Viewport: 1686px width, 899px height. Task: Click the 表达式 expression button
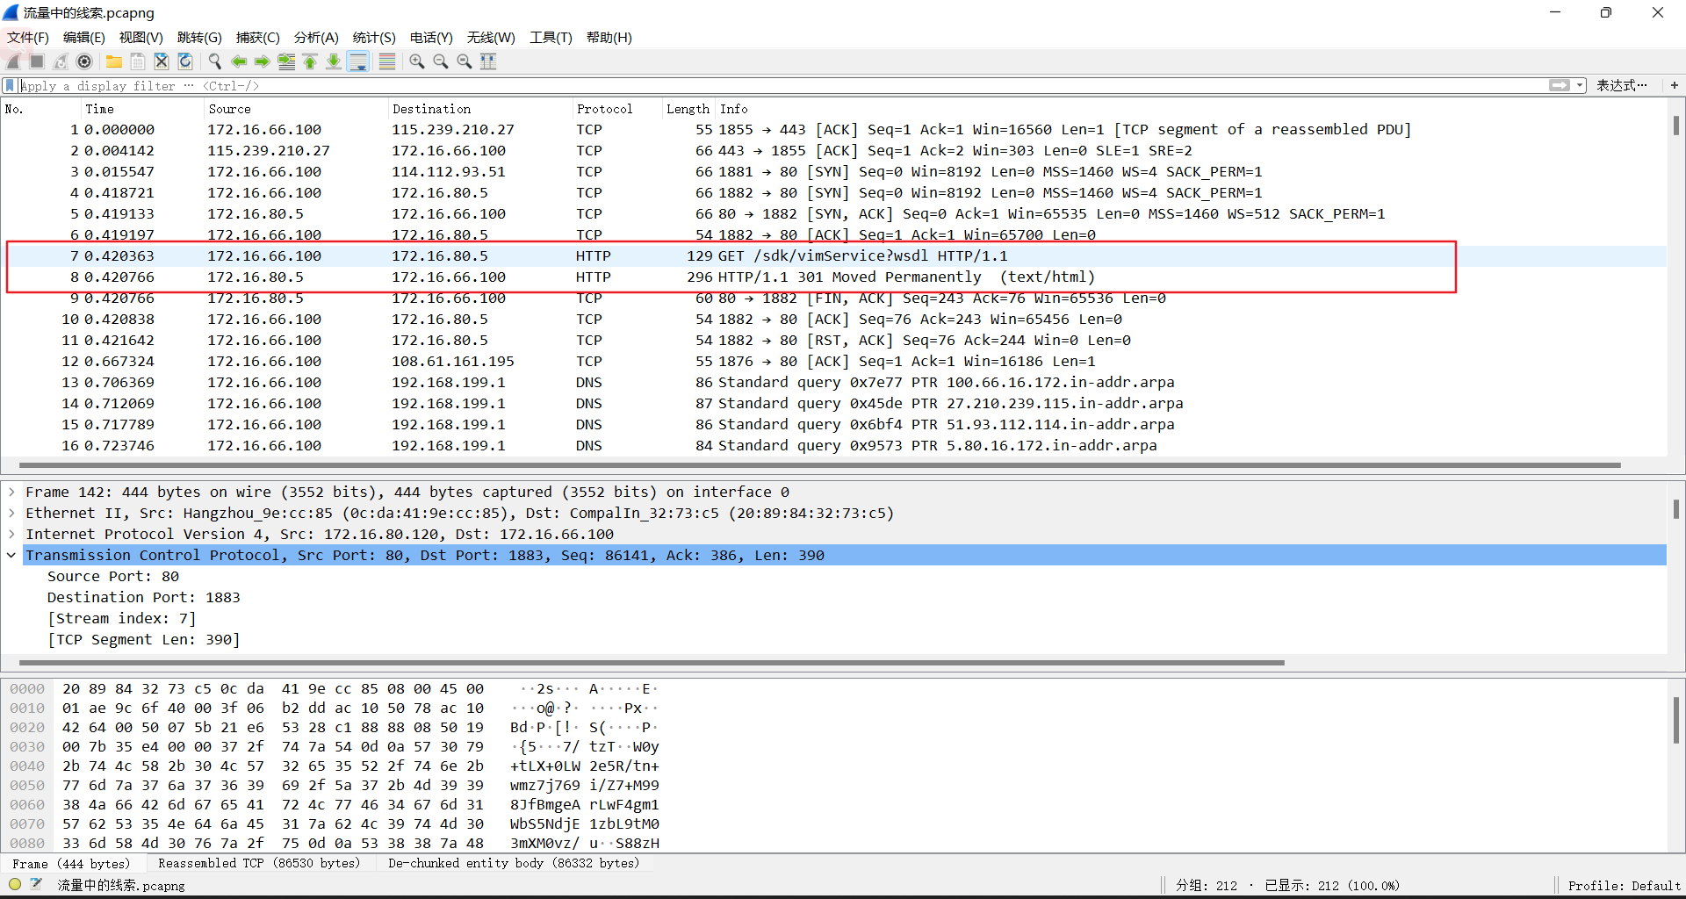coord(1624,85)
